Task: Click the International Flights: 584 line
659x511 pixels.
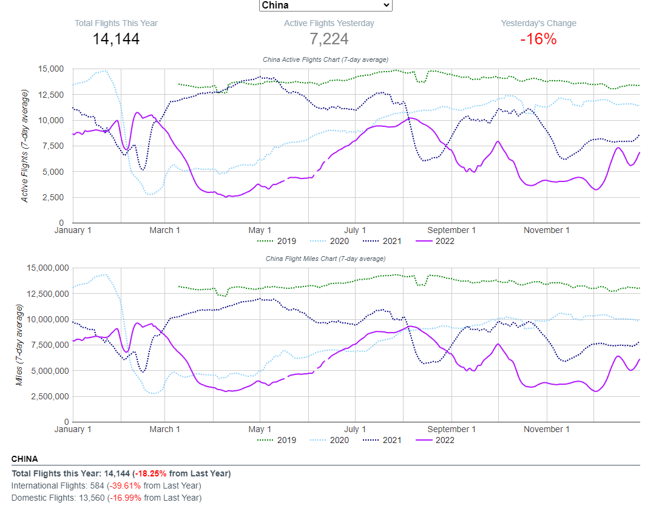Action: point(106,486)
